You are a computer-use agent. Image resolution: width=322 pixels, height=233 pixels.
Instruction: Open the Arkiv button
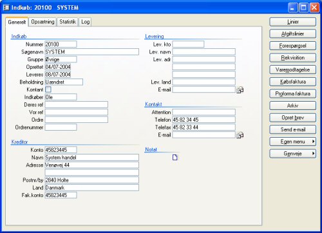click(293, 106)
